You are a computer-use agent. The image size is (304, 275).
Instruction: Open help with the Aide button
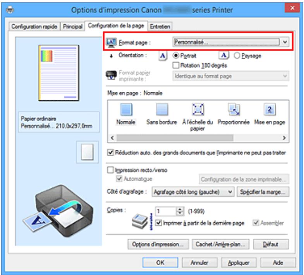(278, 263)
